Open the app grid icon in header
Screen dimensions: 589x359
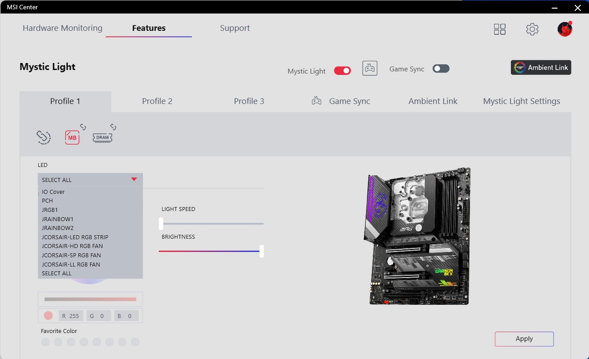tap(499, 29)
